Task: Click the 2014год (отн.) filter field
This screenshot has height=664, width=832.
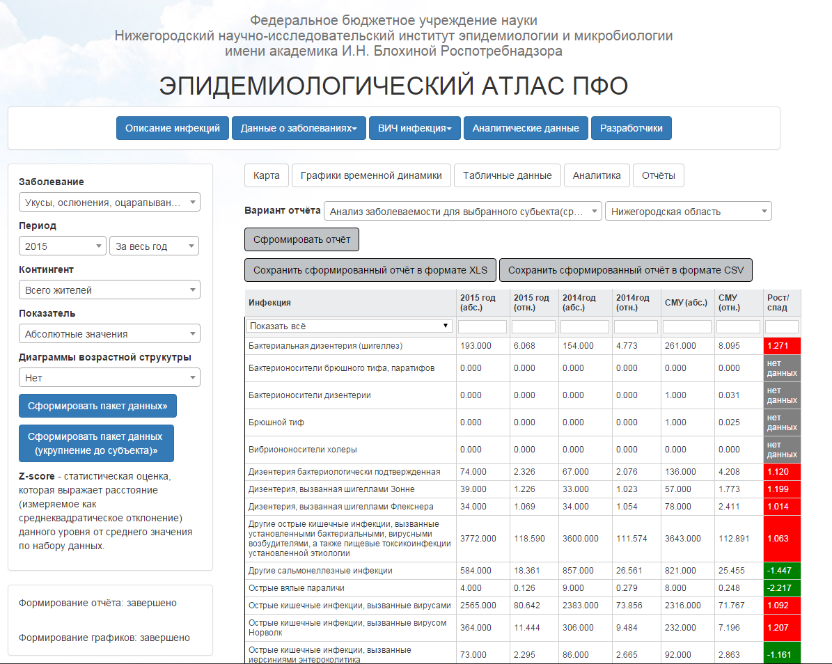Action: pos(636,326)
